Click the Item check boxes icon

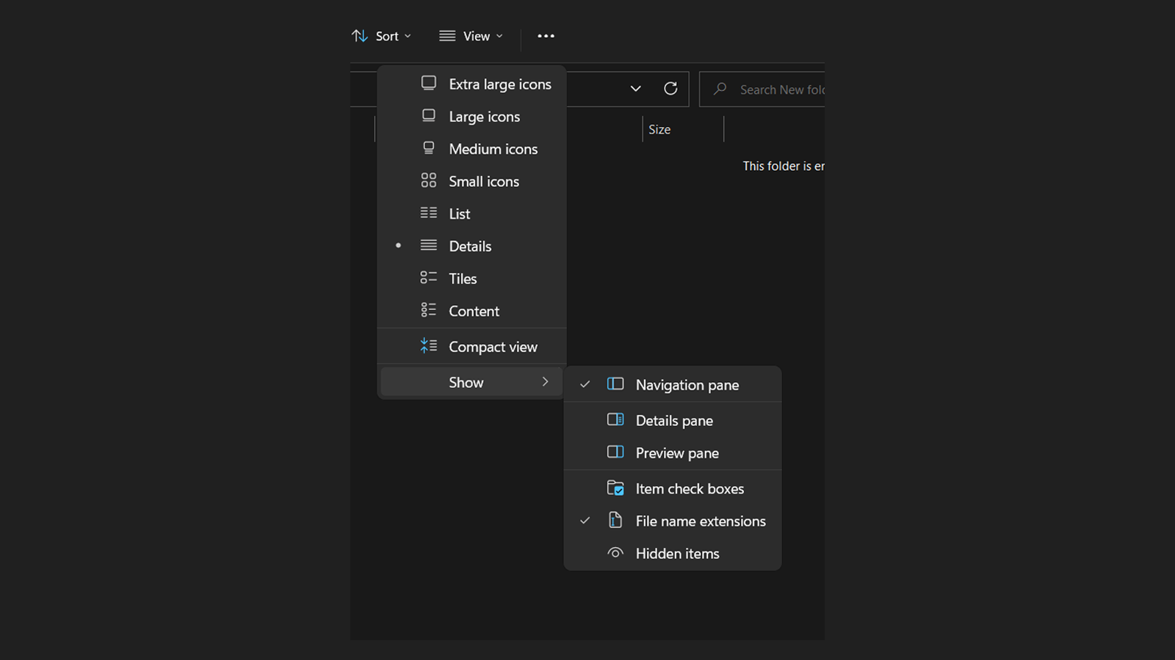point(615,488)
